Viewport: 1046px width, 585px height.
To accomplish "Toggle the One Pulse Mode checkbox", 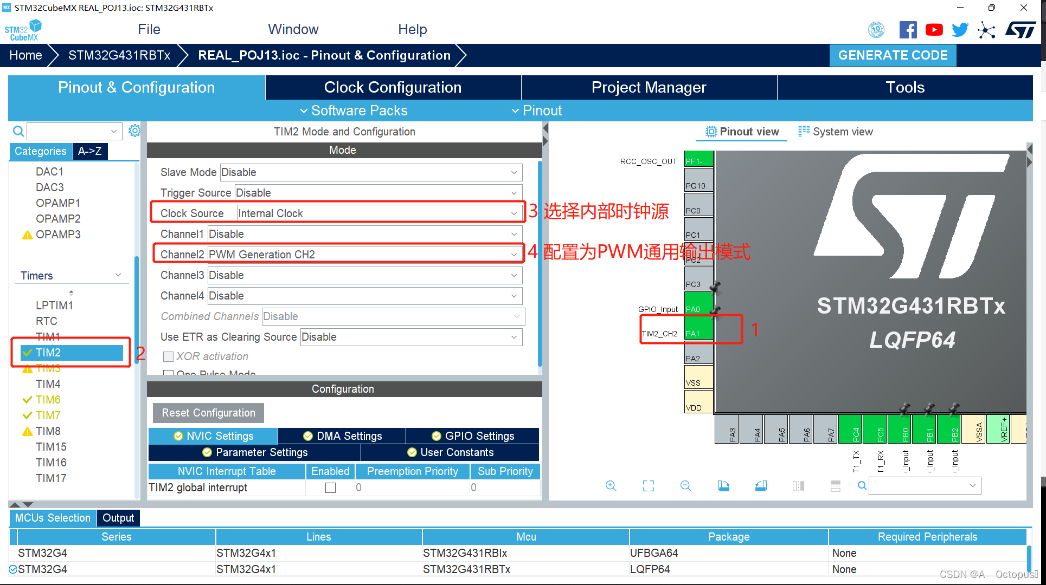I will pyautogui.click(x=168, y=373).
